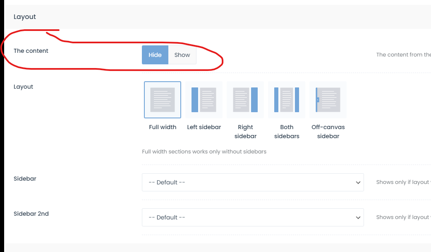
Task: Toggle The content to Hide
Action: [155, 55]
